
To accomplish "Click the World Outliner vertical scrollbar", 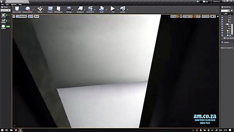I will click(x=232, y=29).
